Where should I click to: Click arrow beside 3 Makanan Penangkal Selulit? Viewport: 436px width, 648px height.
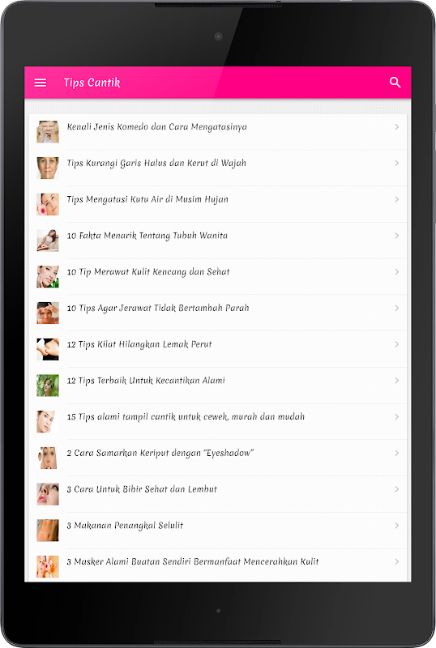click(x=397, y=526)
